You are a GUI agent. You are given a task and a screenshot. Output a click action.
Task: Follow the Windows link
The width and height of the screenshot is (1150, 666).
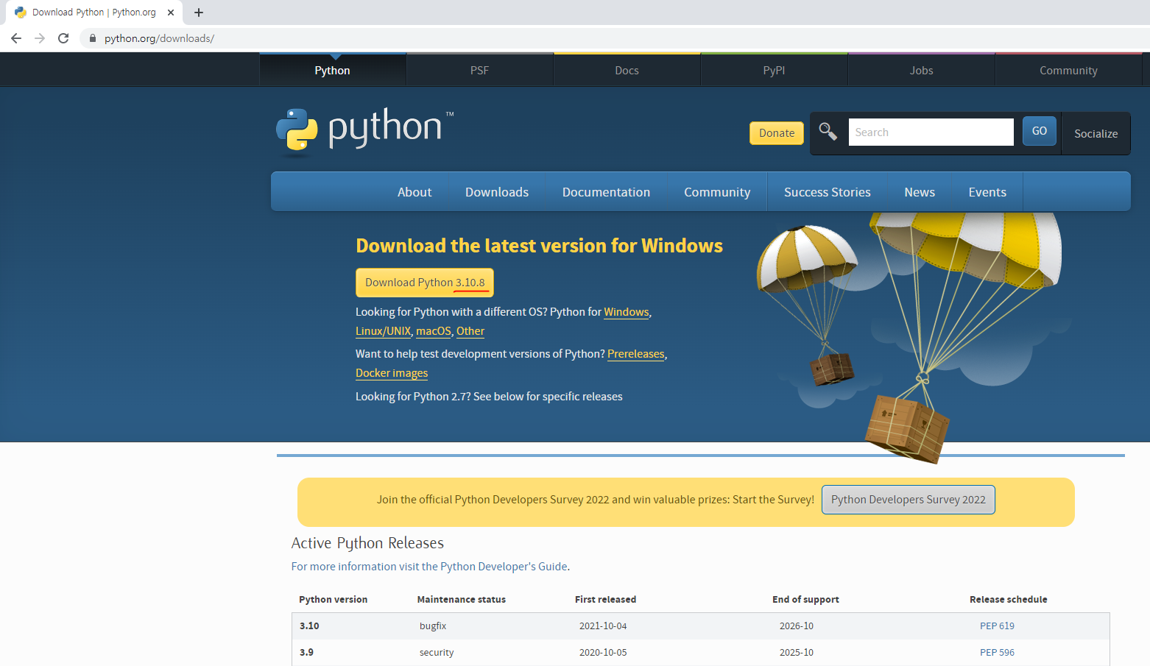pyautogui.click(x=627, y=312)
